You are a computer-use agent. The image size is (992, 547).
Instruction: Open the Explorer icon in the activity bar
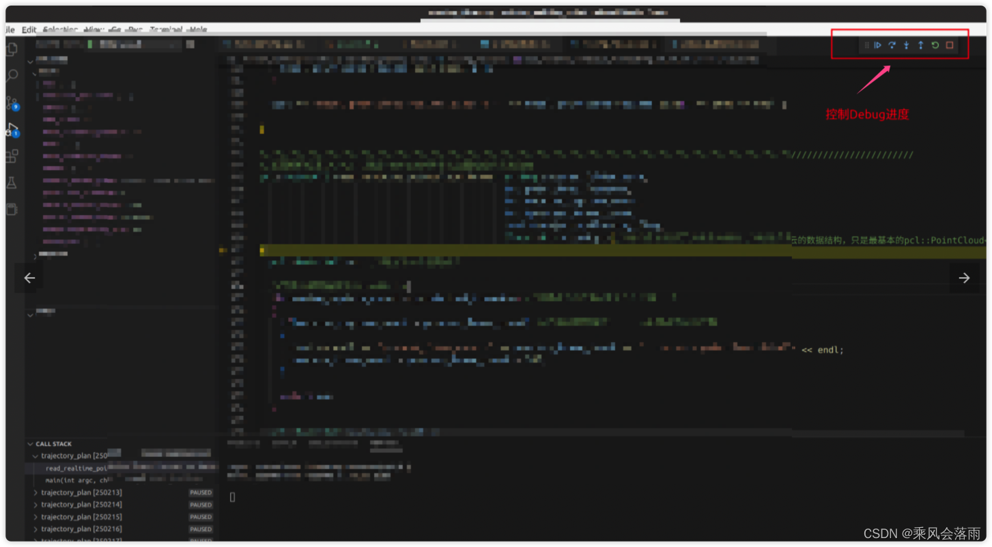(11, 49)
